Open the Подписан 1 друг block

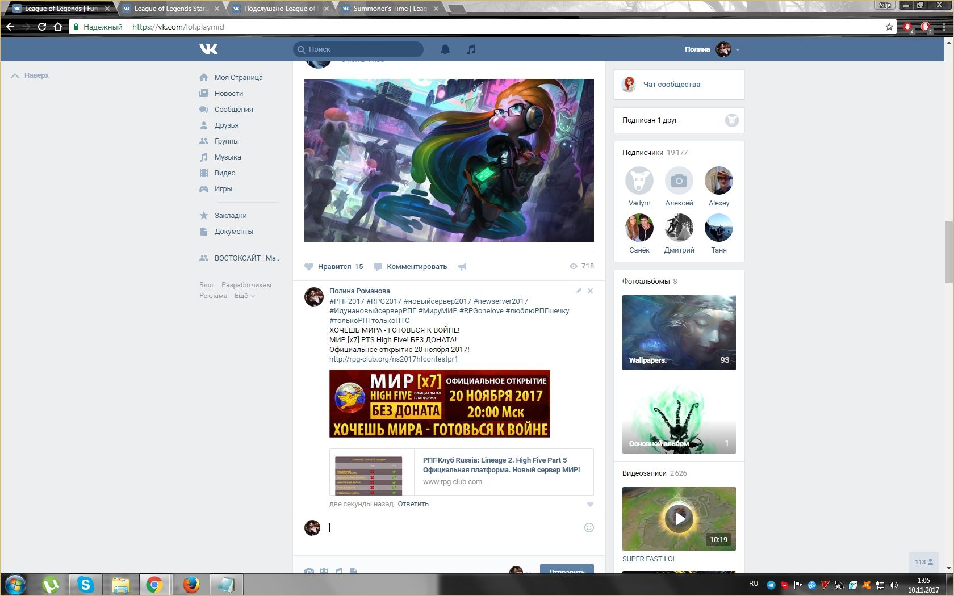[x=679, y=120]
